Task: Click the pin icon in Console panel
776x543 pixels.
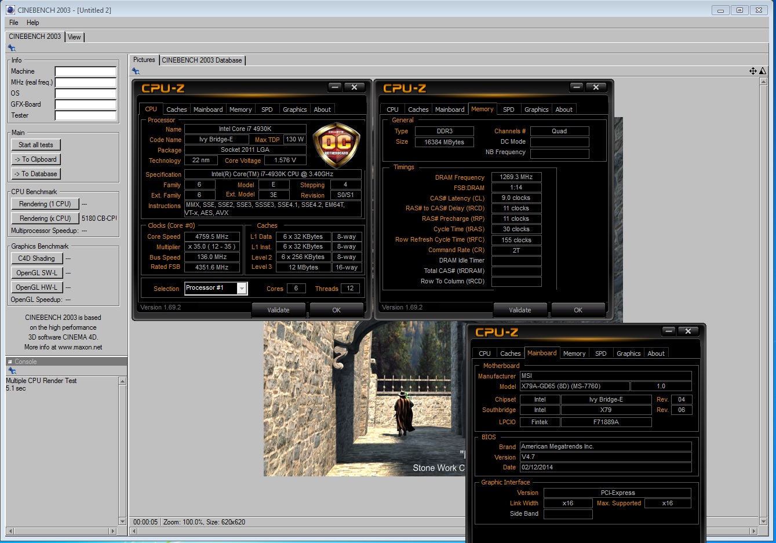Action: coord(12,371)
